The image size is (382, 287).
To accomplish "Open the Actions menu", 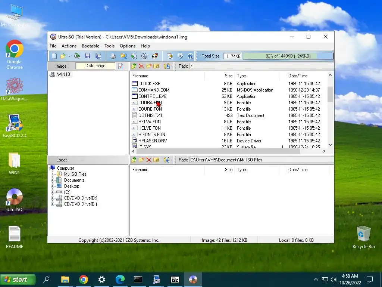I will click(69, 46).
